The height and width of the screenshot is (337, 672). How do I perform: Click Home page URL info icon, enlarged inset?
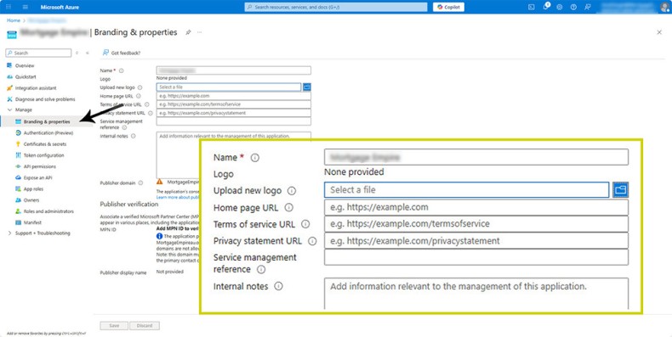(289, 207)
